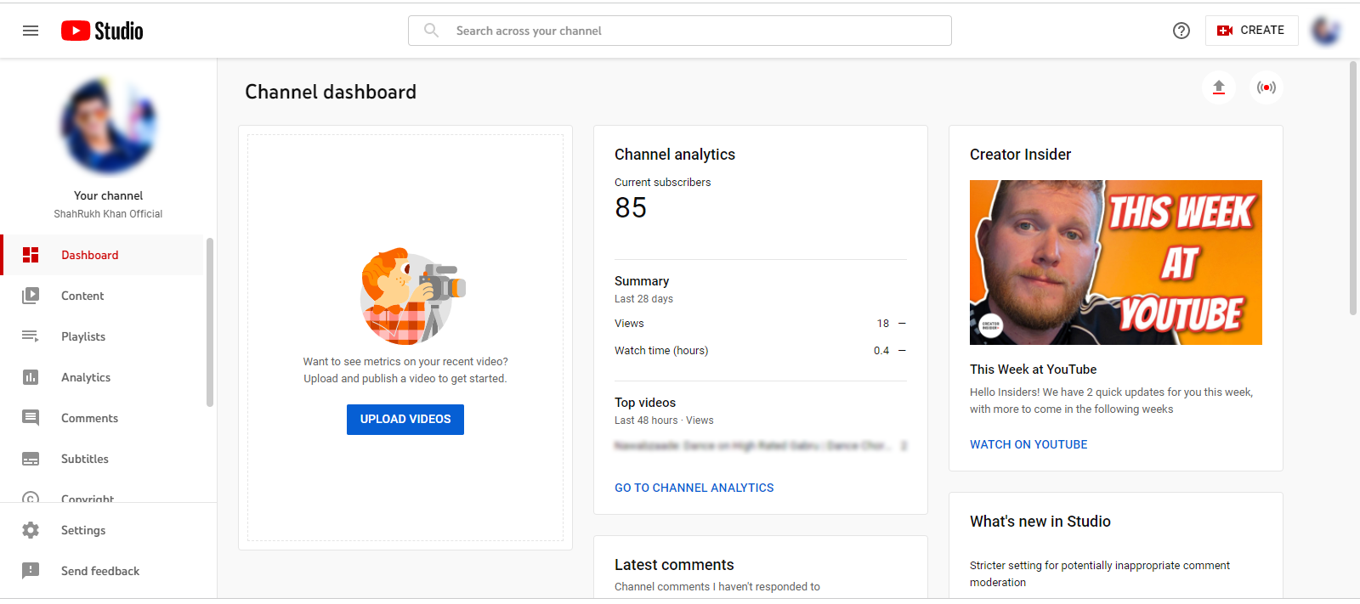This screenshot has width=1360, height=604.
Task: Open the This Week at YouTube thumbnail
Action: pyautogui.click(x=1115, y=262)
